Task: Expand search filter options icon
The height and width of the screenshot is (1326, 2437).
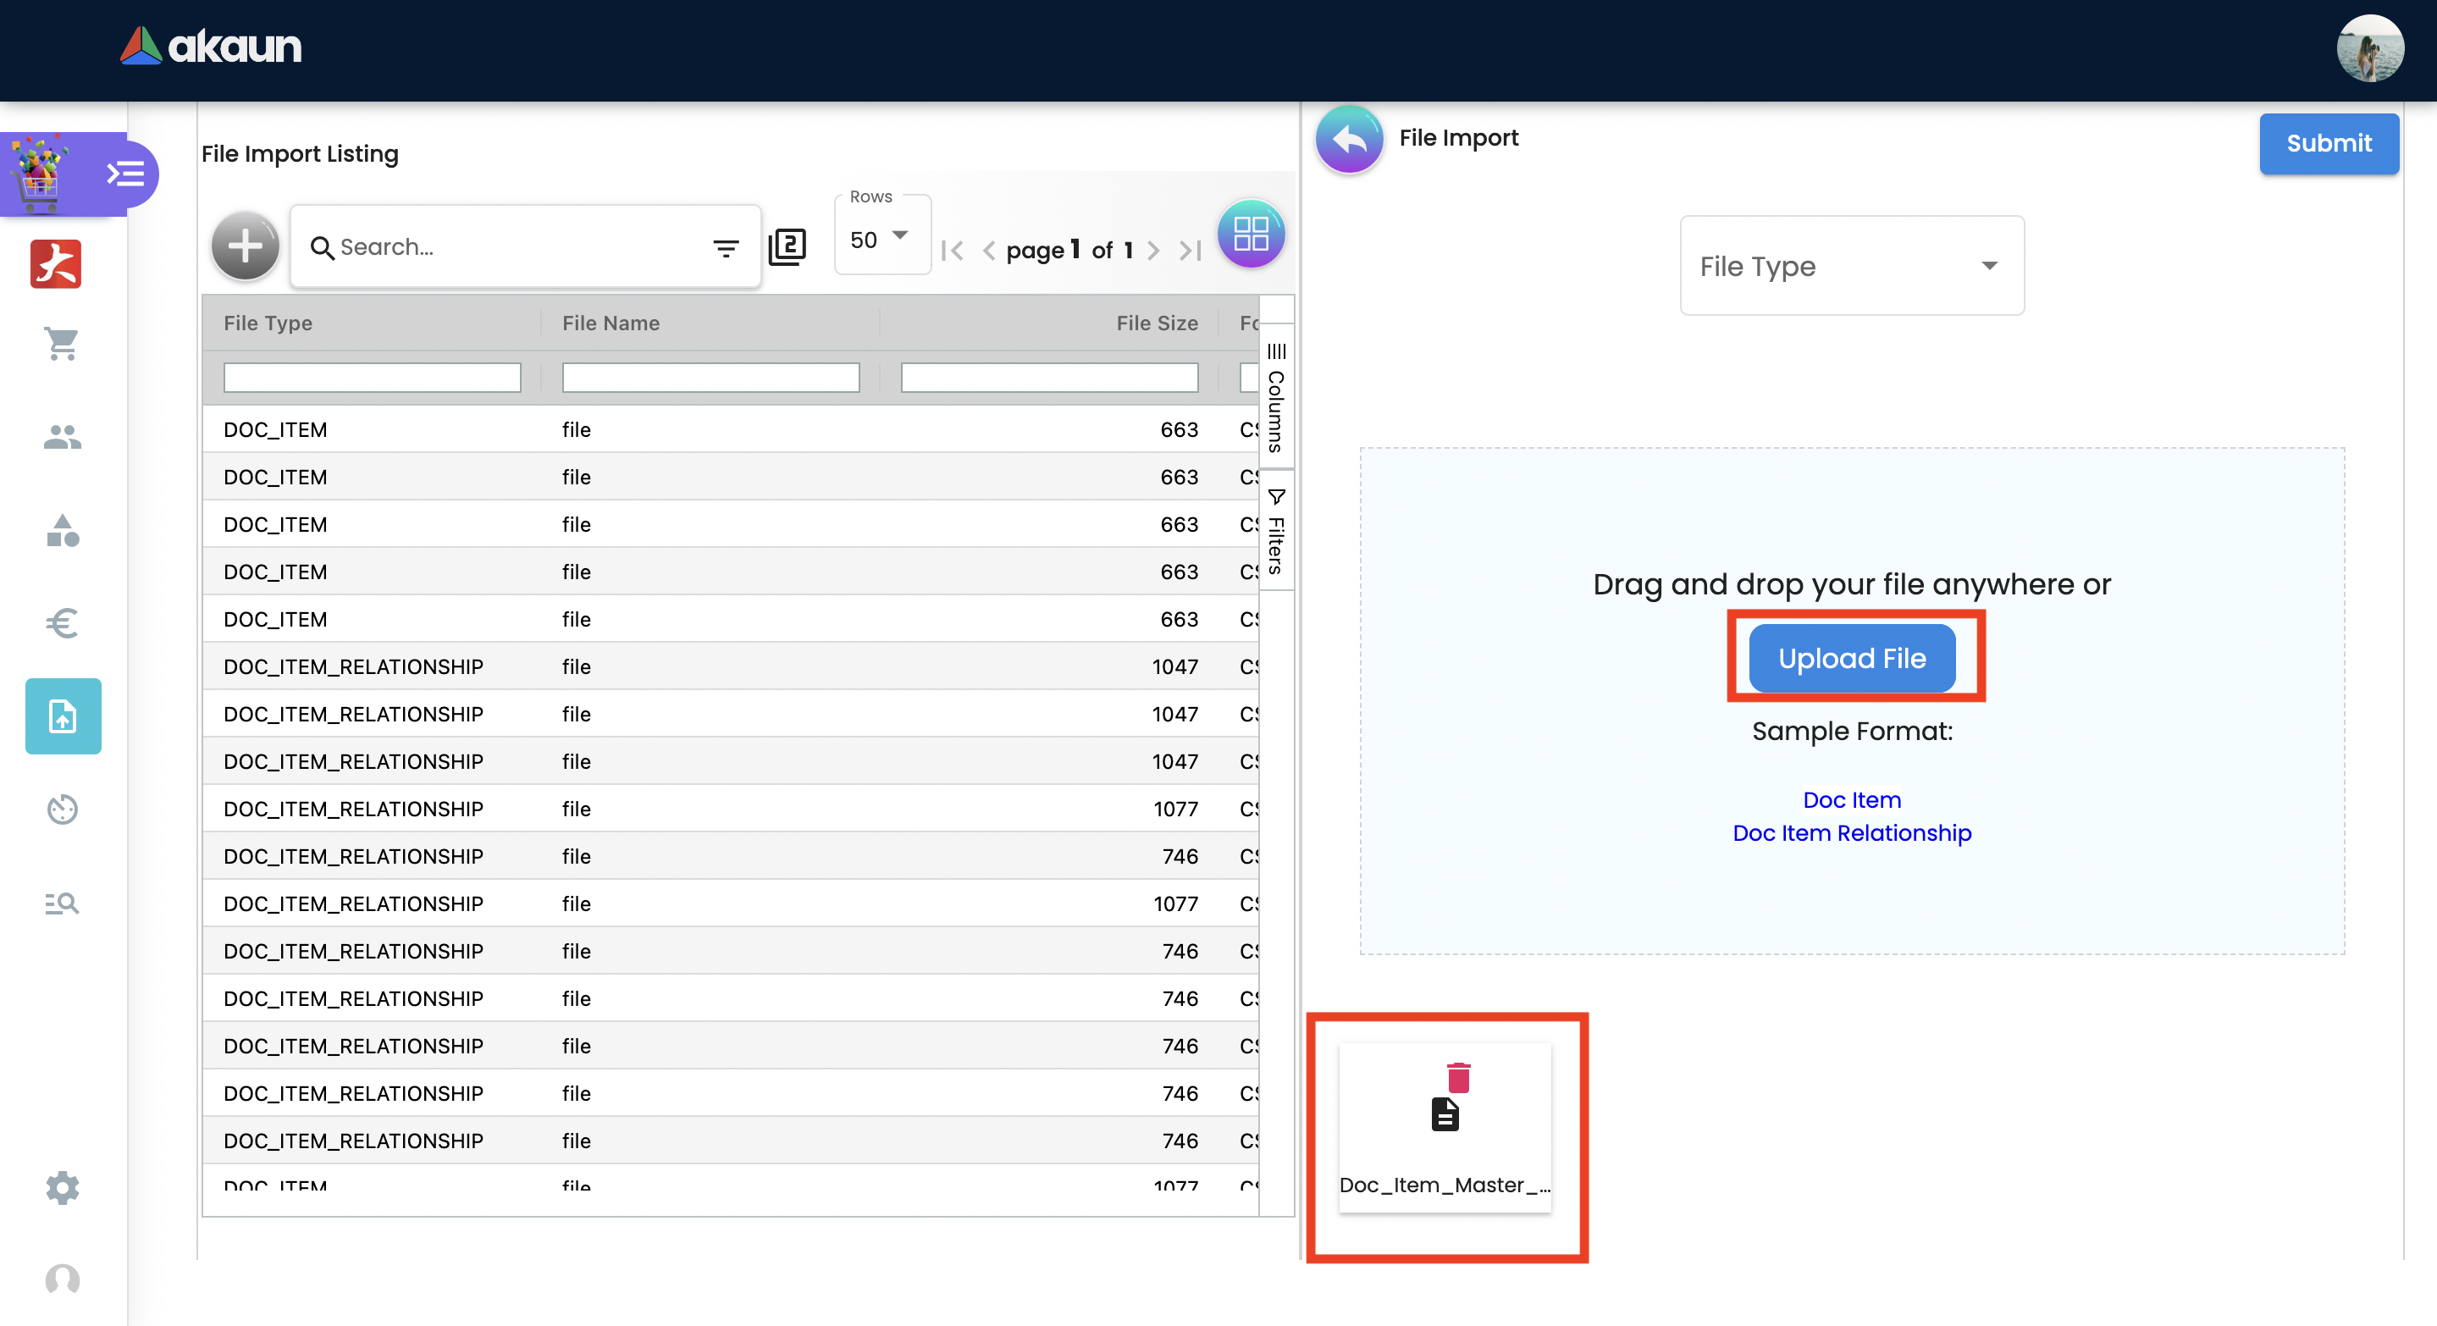Action: 726,249
